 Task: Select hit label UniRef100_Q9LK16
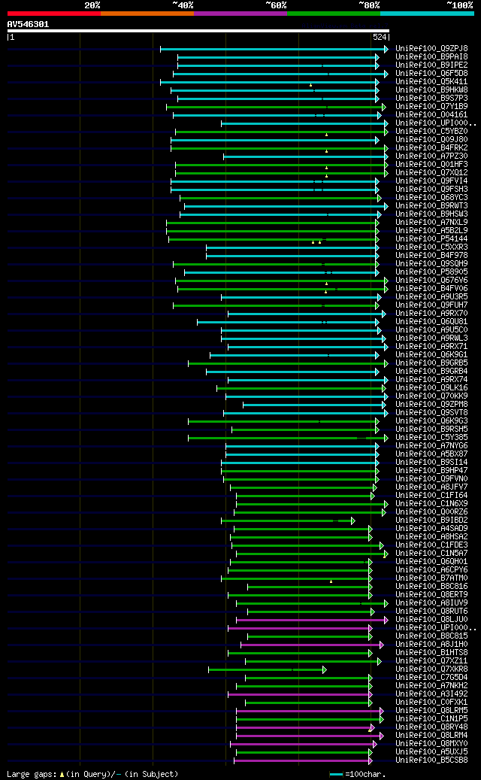431,387
